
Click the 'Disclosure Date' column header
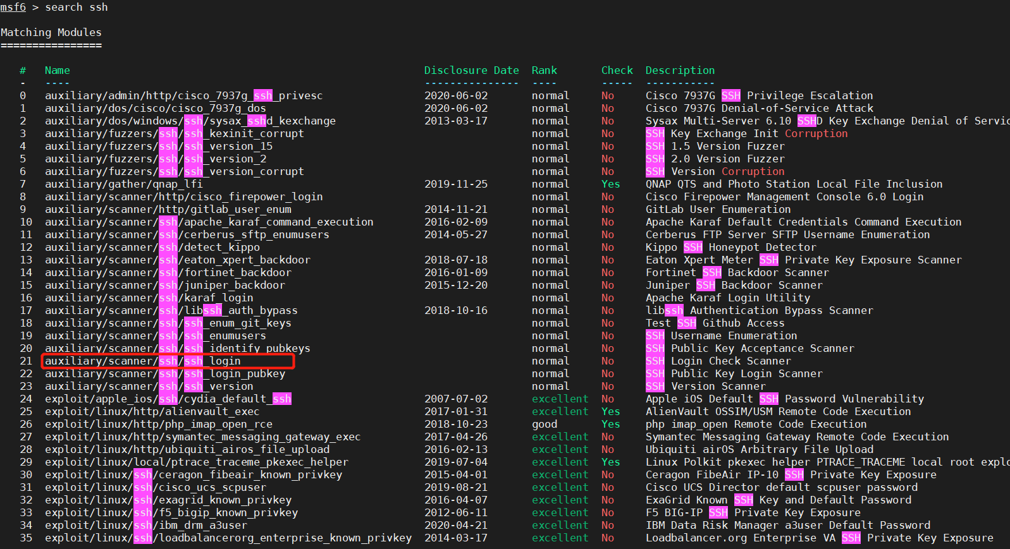click(472, 70)
